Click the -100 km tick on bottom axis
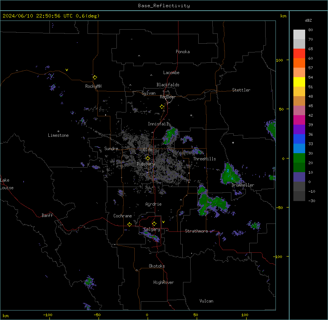 (48, 315)
